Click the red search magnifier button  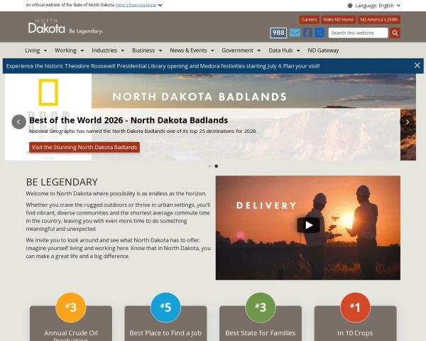(395, 33)
